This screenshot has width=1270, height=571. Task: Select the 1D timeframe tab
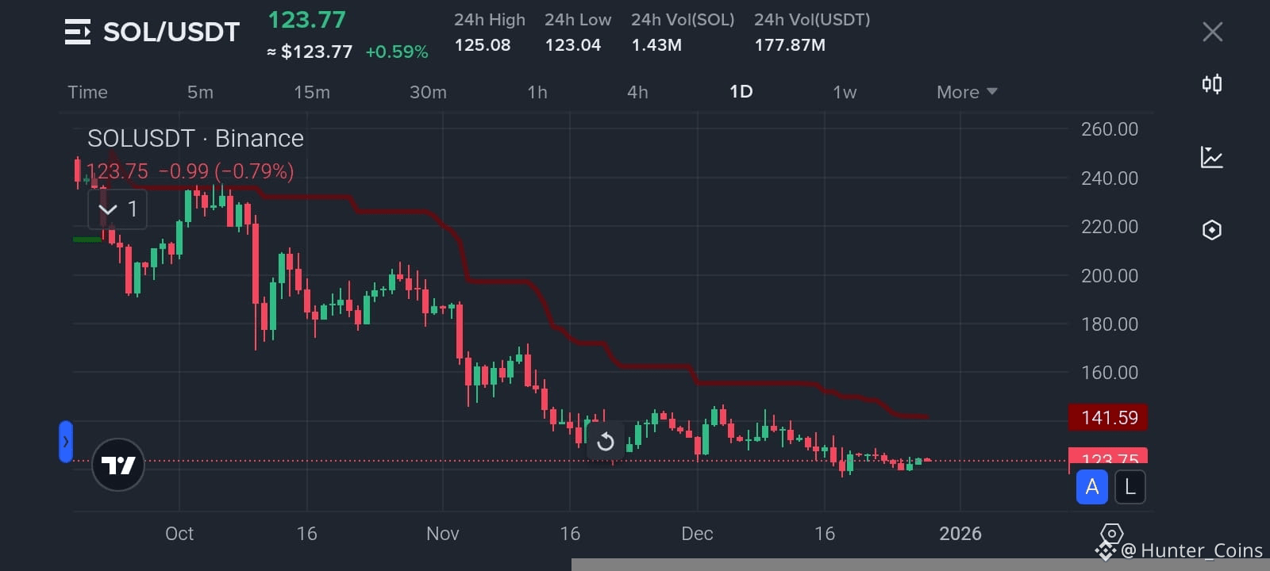click(741, 92)
